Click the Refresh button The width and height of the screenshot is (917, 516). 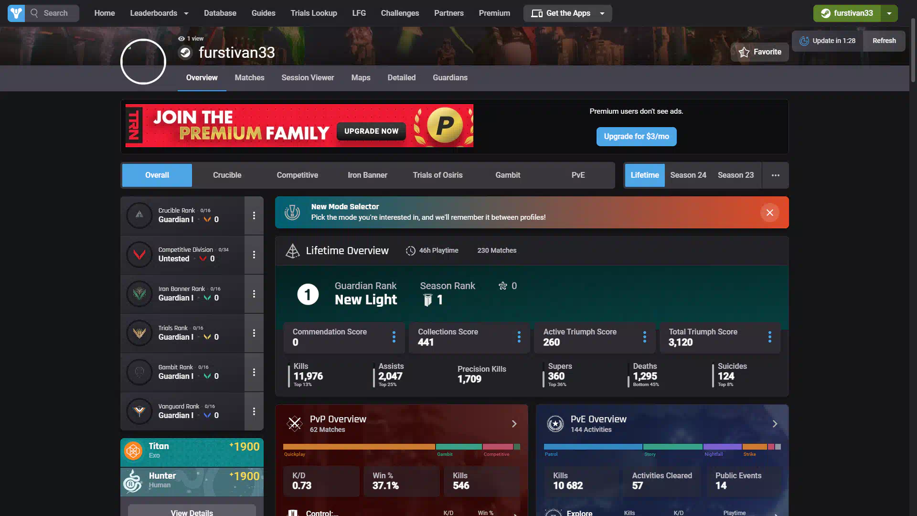(x=884, y=41)
